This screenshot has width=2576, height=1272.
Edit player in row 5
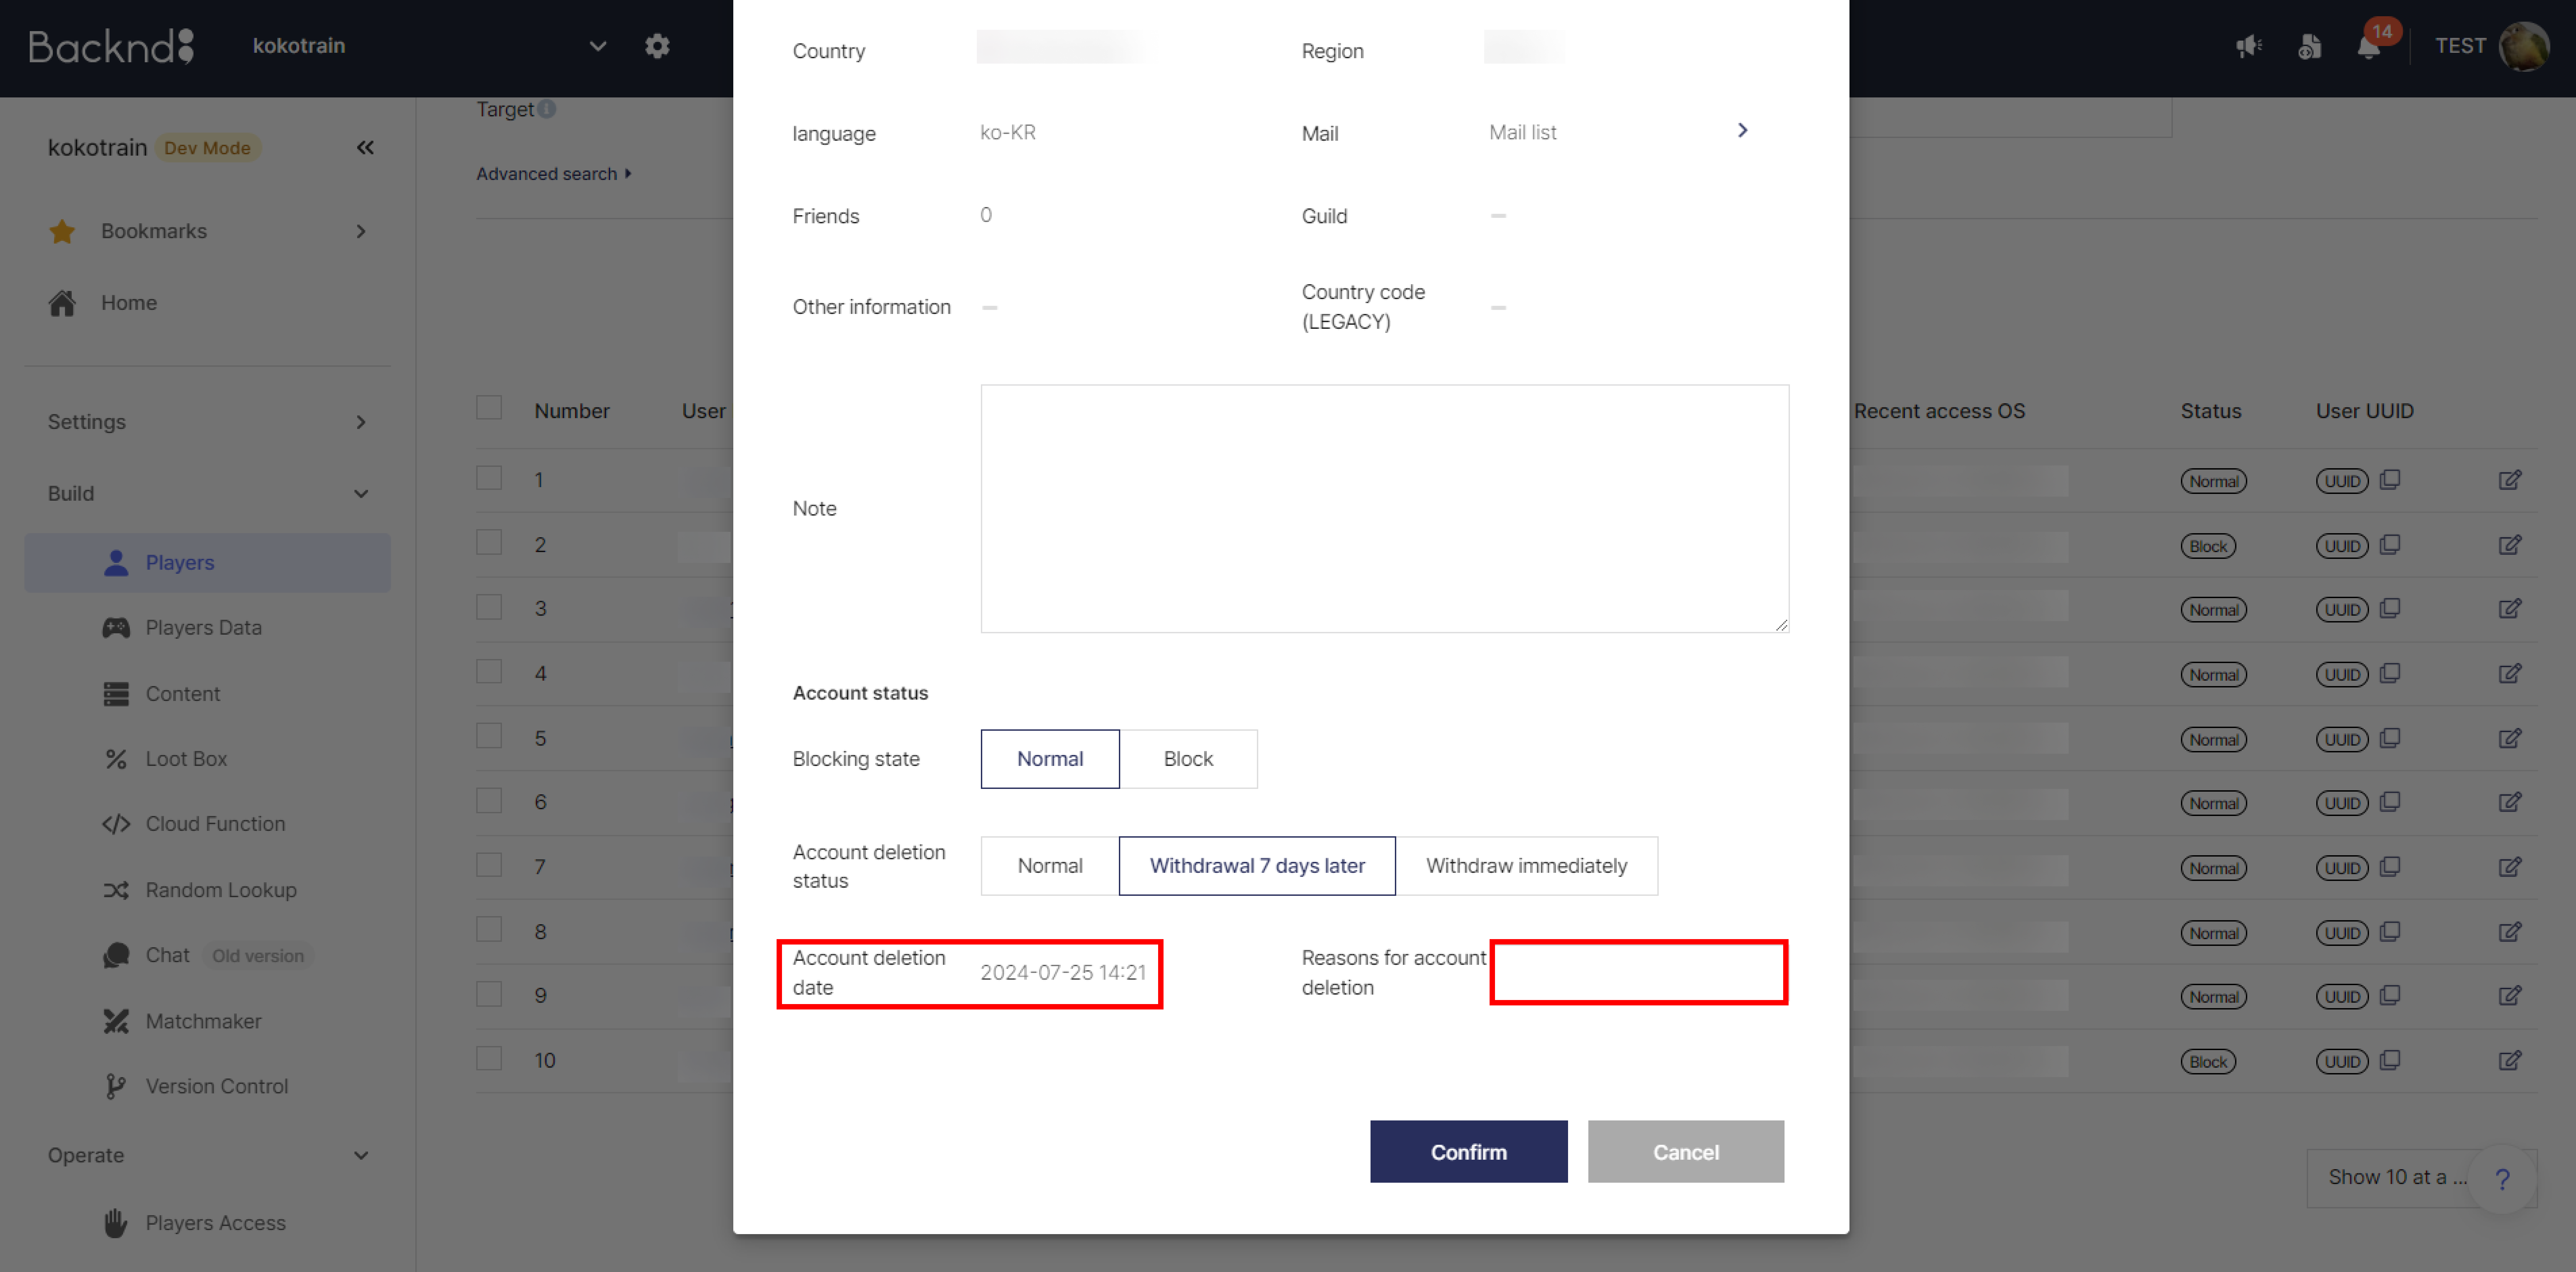pos(2510,739)
